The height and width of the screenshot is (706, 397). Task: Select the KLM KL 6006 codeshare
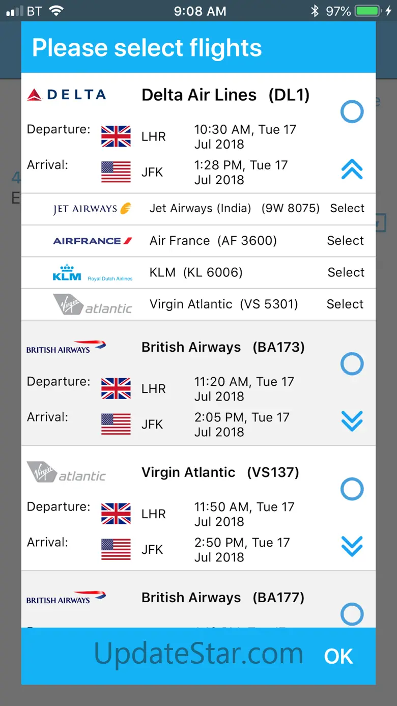346,272
